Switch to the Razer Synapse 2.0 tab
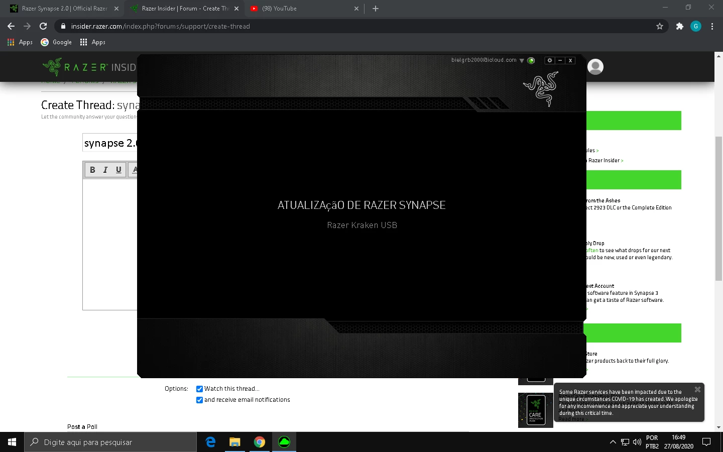The height and width of the screenshot is (452, 723). click(60, 9)
